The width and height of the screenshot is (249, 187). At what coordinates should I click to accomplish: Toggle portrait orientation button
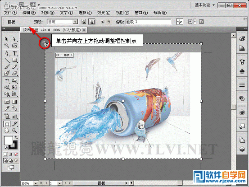pyautogui.click(x=84, y=22)
